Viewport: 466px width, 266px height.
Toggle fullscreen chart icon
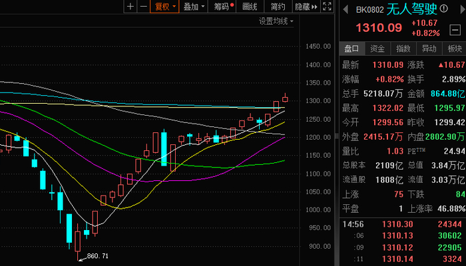[327, 7]
